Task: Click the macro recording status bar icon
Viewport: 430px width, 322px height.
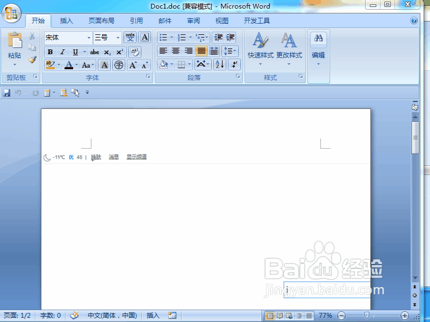Action: 172,316
